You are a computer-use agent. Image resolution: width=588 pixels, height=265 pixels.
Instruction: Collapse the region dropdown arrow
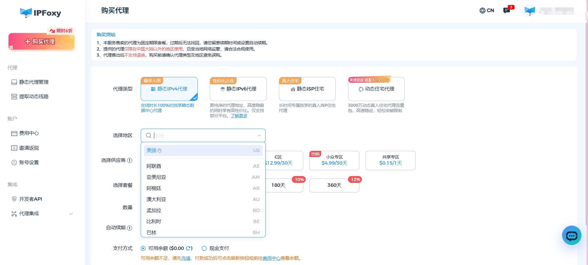click(259, 135)
